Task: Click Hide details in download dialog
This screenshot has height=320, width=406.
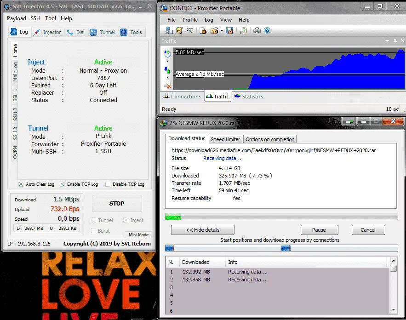Action: (202, 230)
